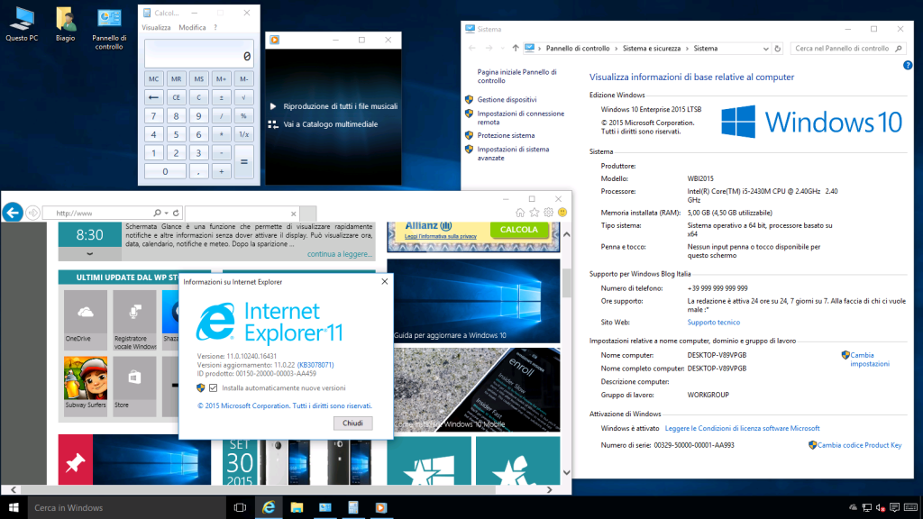Open File Explorer from the taskbar
This screenshot has width=923, height=519.
pos(297,507)
